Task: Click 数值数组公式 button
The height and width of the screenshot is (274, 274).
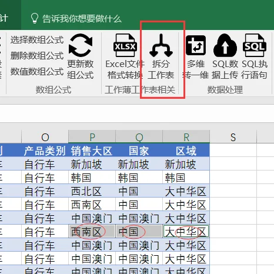Action: click(x=37, y=71)
